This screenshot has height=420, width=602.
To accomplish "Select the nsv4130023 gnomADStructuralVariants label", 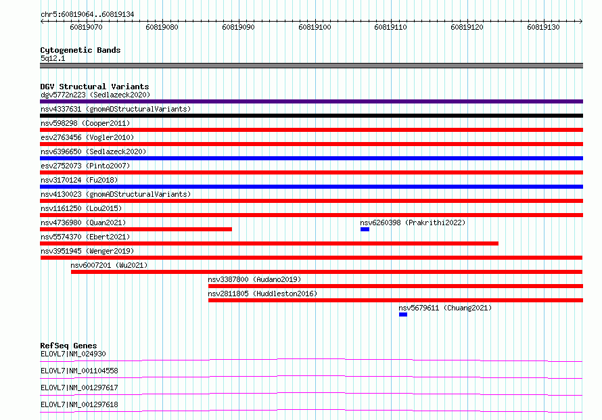I will click(116, 194).
